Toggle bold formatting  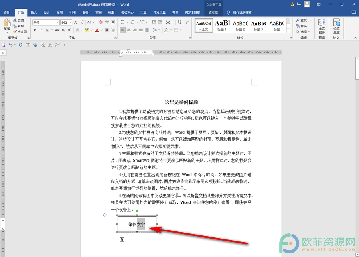coord(35,30)
